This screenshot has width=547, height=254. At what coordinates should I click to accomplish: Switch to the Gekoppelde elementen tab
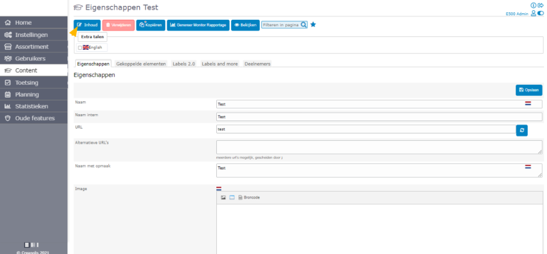141,63
